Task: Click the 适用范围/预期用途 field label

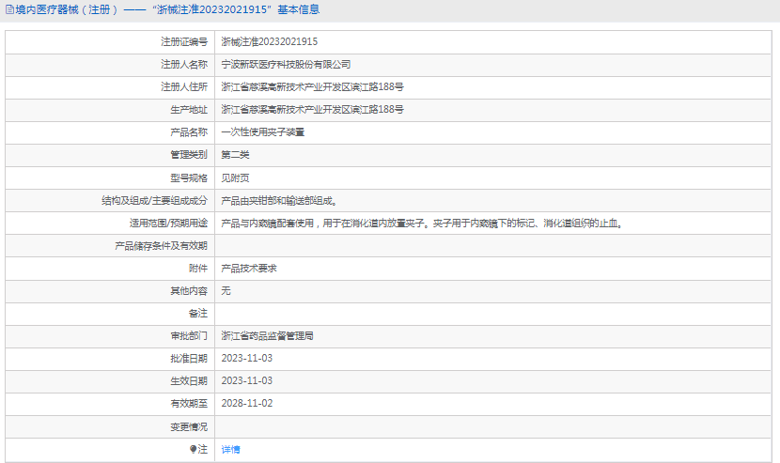Action: (x=168, y=224)
